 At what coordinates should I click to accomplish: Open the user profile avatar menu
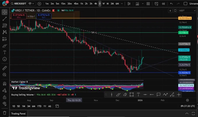5,3
